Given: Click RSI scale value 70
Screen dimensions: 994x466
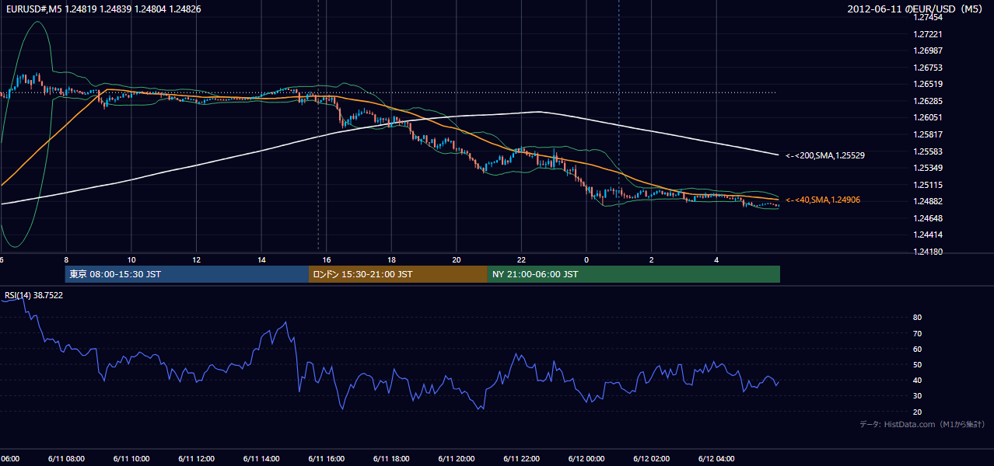Looking at the screenshot, I should [918, 333].
